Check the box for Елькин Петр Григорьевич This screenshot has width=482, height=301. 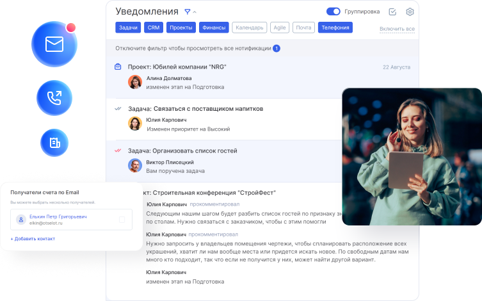point(122,220)
